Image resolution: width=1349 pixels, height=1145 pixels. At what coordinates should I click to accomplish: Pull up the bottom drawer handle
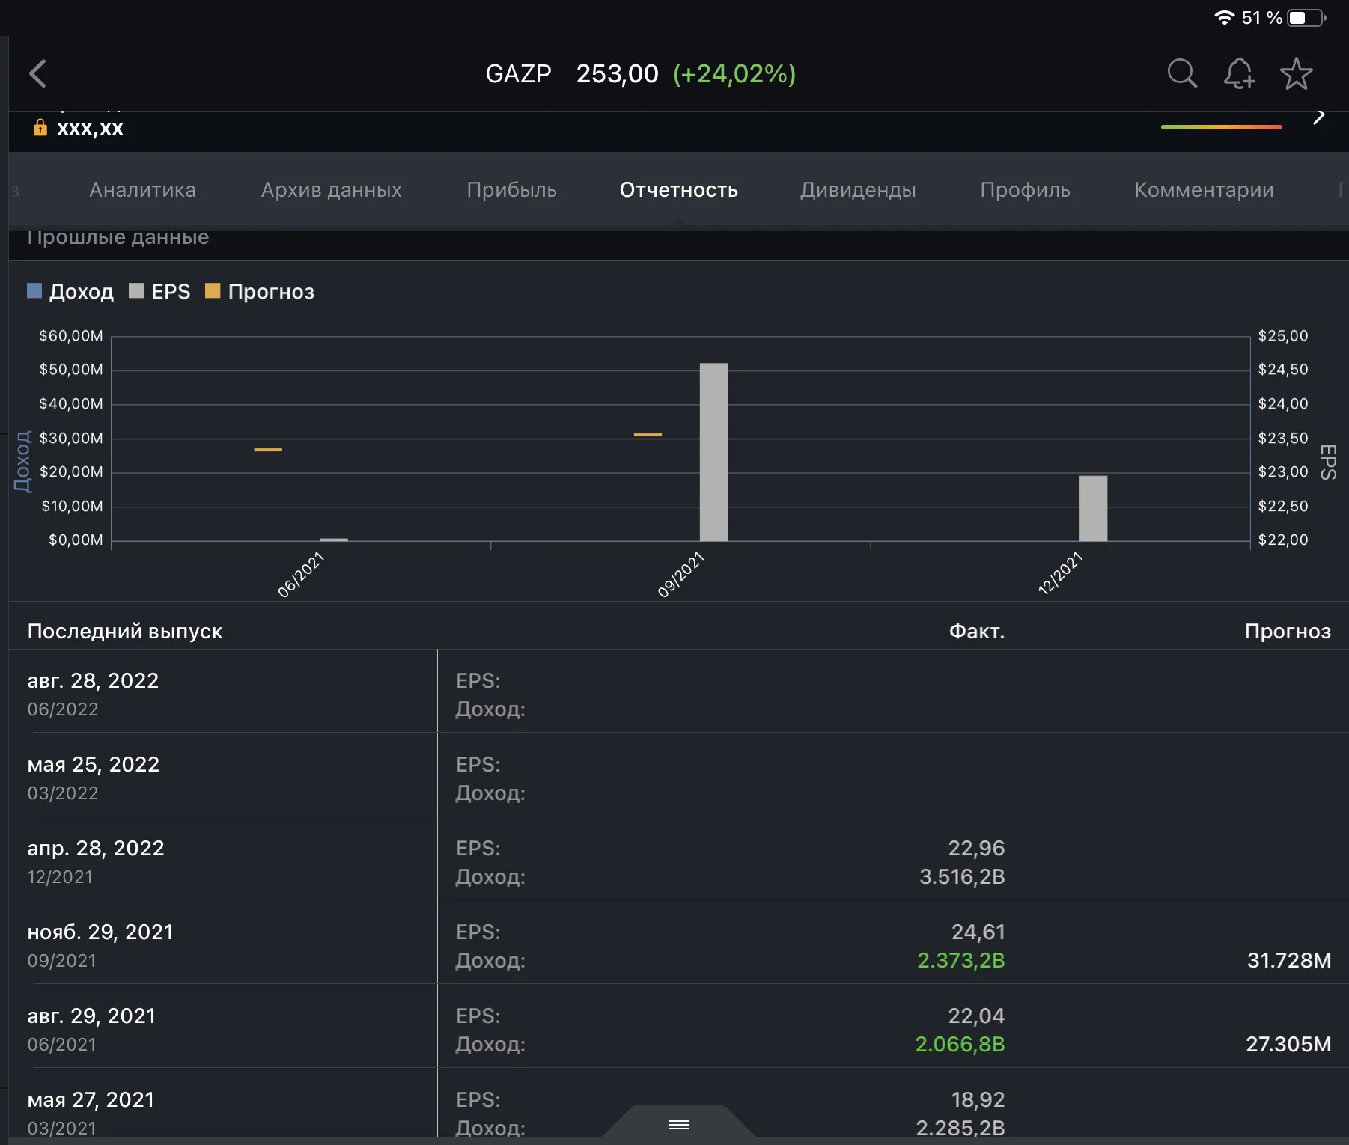point(679,1124)
